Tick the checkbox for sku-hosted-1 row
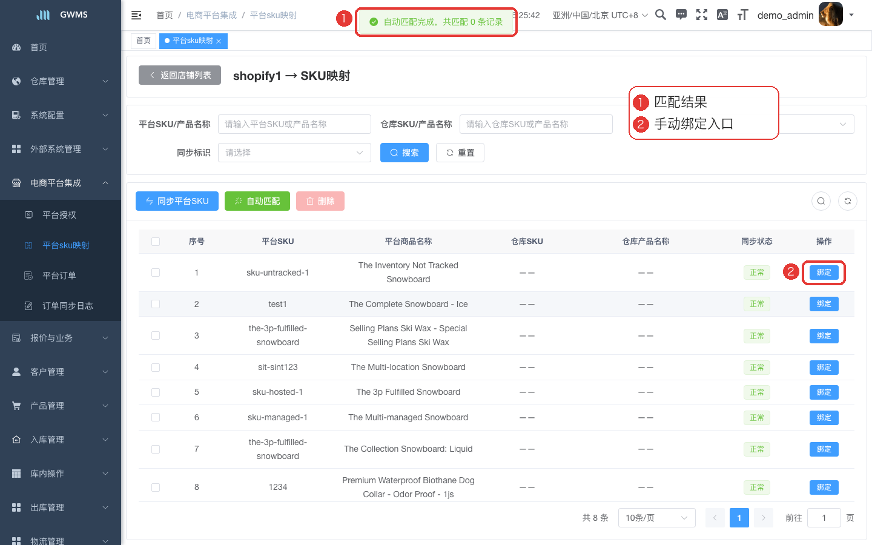 click(156, 392)
